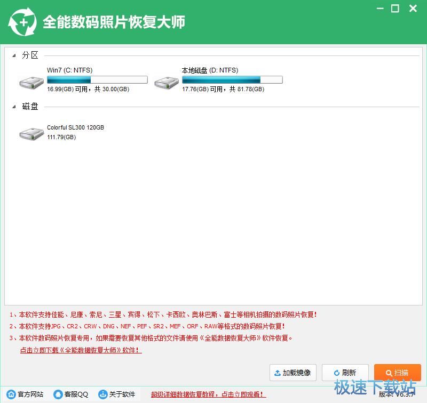The height and width of the screenshot is (403, 427).
Task: Maximize the application window
Action: (x=395, y=9)
